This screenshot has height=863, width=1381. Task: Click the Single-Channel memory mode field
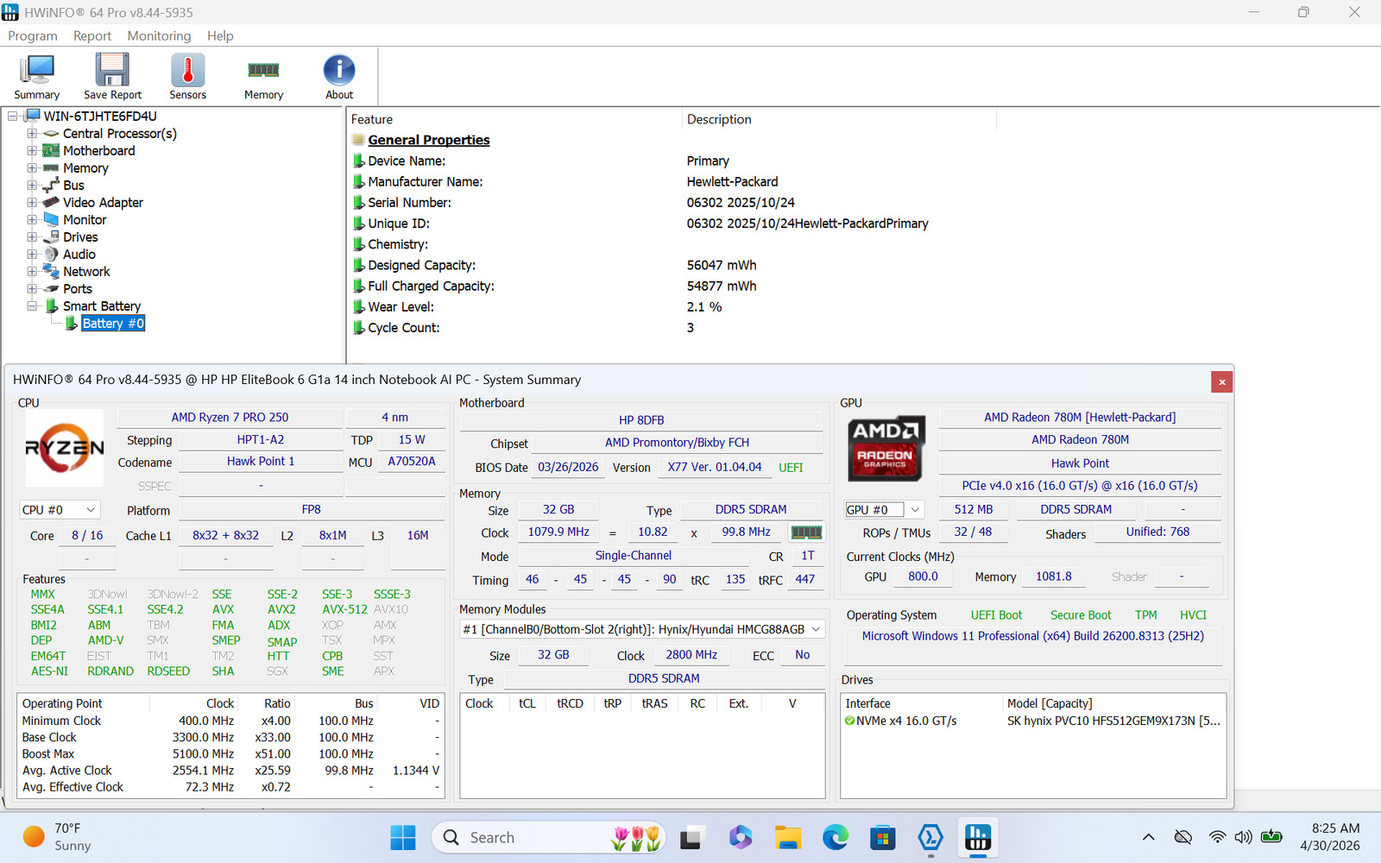click(x=634, y=556)
